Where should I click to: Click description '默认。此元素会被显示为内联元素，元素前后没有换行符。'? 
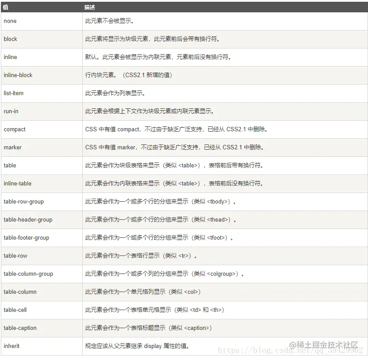[158, 57]
